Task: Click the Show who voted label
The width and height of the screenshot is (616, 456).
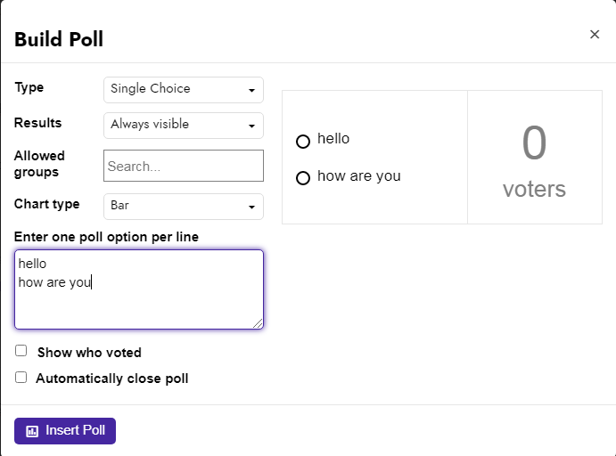Action: tap(89, 353)
